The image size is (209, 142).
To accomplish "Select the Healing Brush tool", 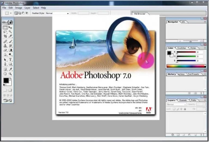I will pos(5,41).
